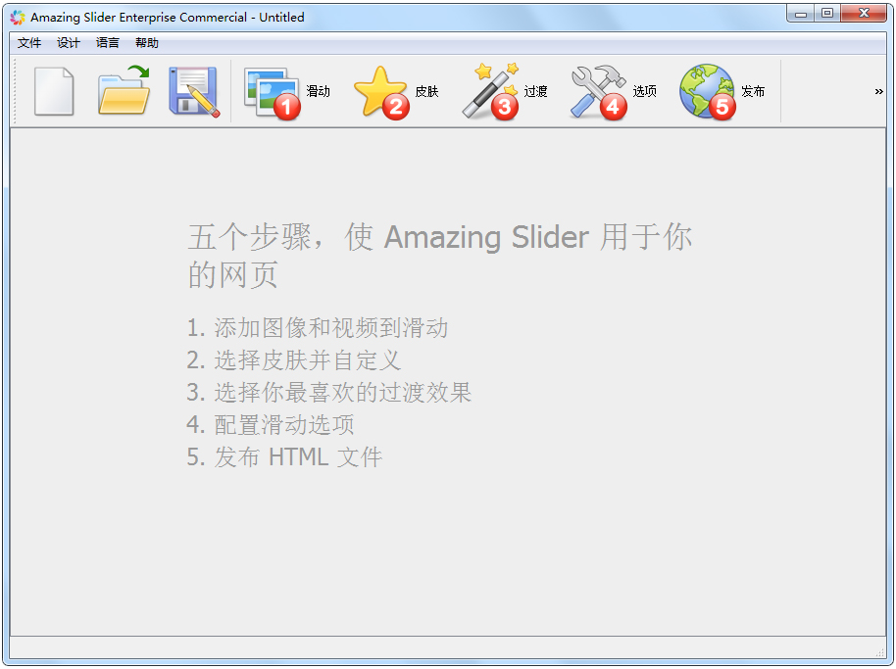Minimize the Amazing Slider window
896x669 pixels.
coord(801,14)
